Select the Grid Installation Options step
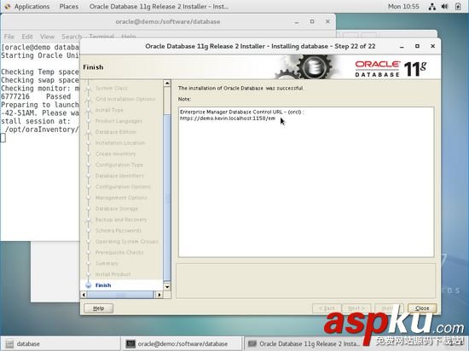This screenshot has width=469, height=351. [125, 99]
